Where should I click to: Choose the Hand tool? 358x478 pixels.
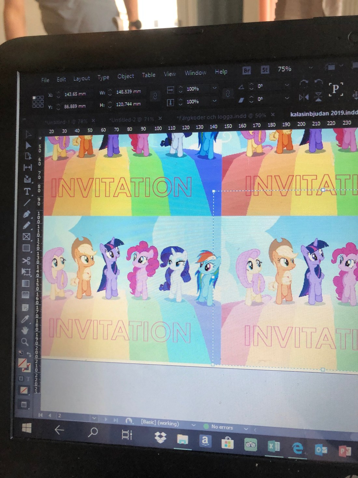[25, 330]
